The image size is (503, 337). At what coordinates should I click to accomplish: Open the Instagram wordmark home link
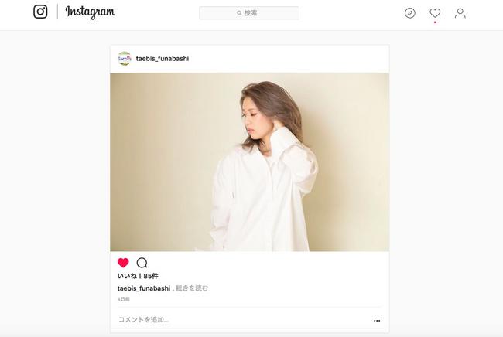coord(90,12)
